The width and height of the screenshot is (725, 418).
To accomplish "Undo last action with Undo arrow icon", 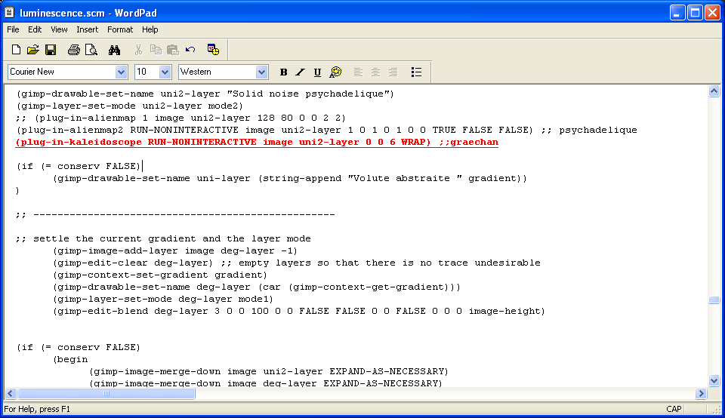I will click(x=190, y=50).
